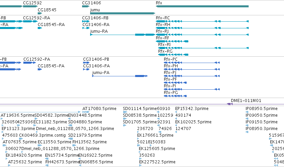Open transcript Rfx-RH

[x=163, y=25]
